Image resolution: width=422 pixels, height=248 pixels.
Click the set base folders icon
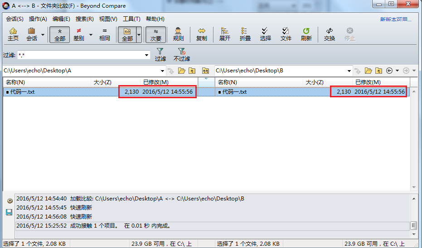(205, 71)
